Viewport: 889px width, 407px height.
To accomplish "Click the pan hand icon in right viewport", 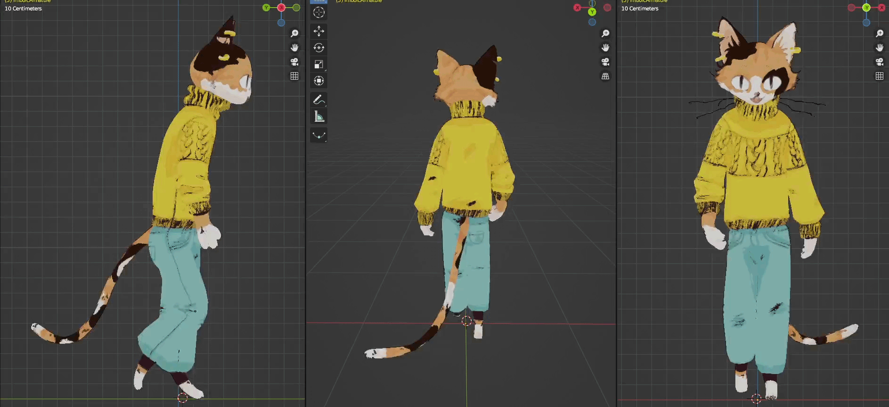I will click(x=880, y=48).
